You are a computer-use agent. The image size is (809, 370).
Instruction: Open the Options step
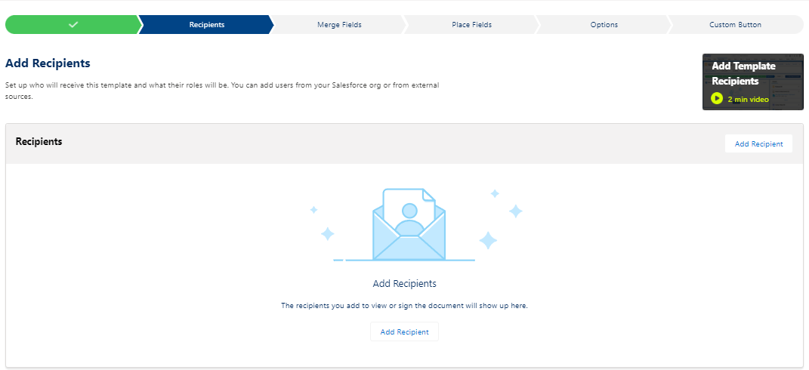(x=604, y=25)
